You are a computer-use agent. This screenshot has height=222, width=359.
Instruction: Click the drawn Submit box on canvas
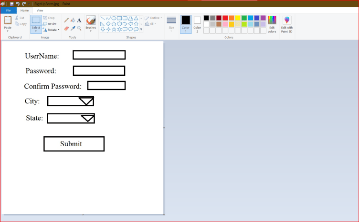click(x=74, y=144)
